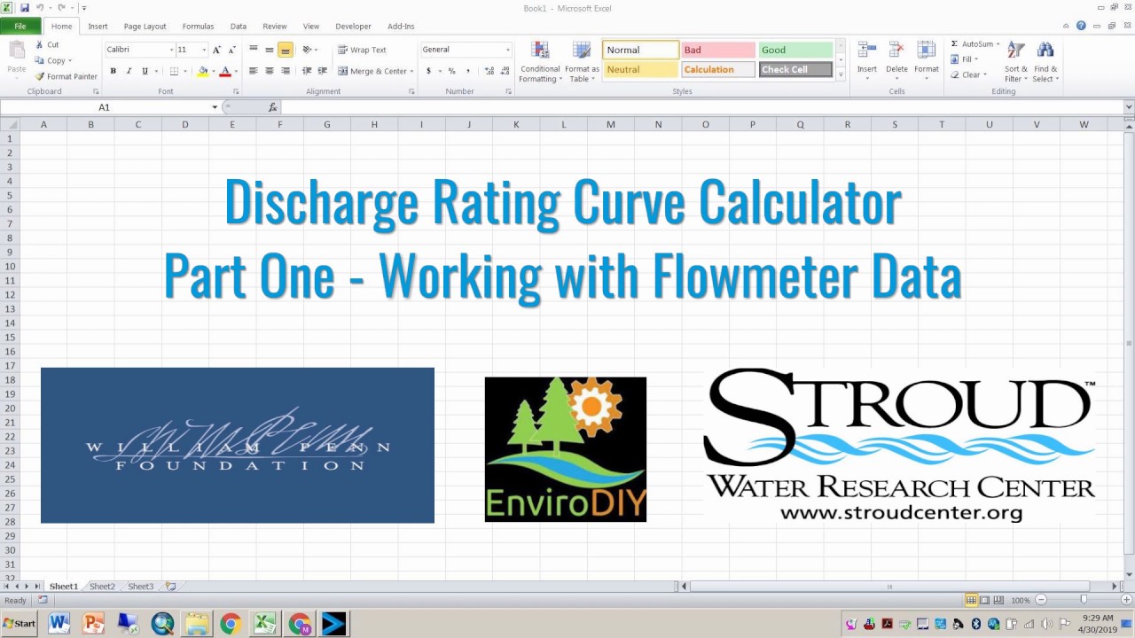
Task: Click the Format Painter brush
Action: (39, 77)
